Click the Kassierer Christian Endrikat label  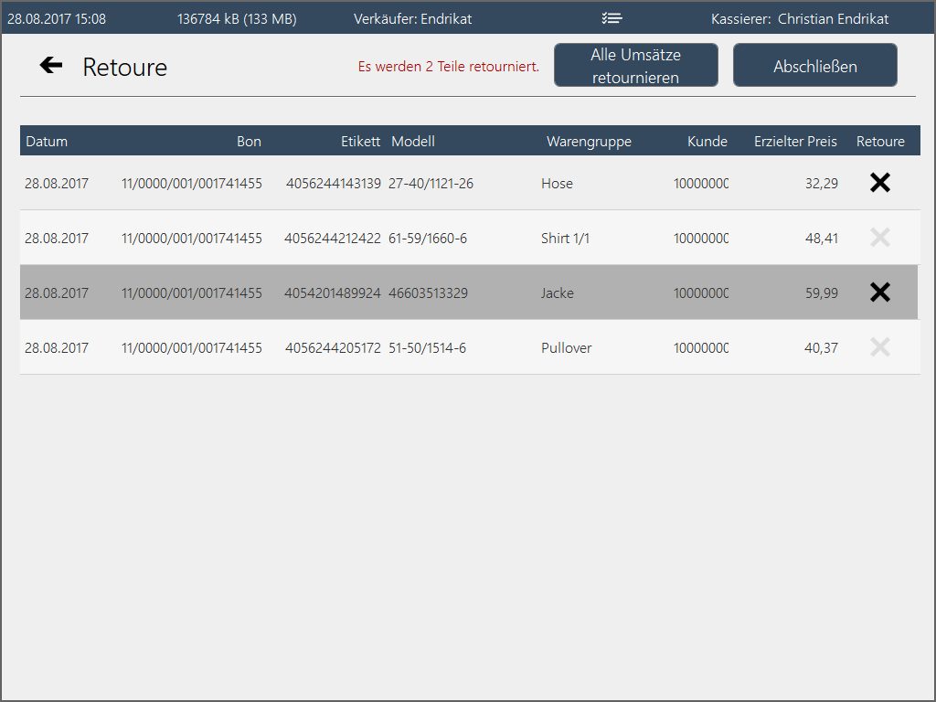[800, 19]
